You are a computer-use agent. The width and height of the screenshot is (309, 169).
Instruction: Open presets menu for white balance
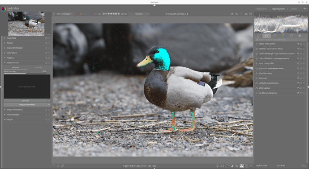tap(304, 88)
